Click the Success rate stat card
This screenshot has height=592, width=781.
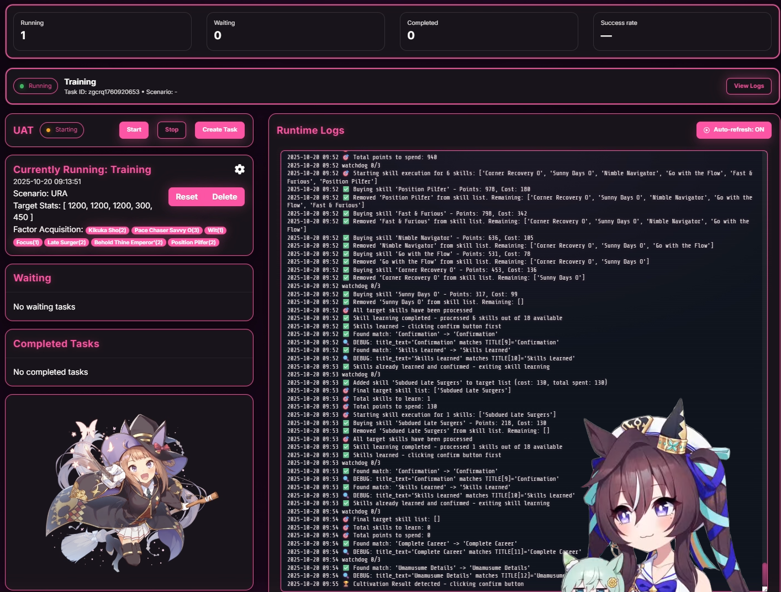(x=682, y=32)
